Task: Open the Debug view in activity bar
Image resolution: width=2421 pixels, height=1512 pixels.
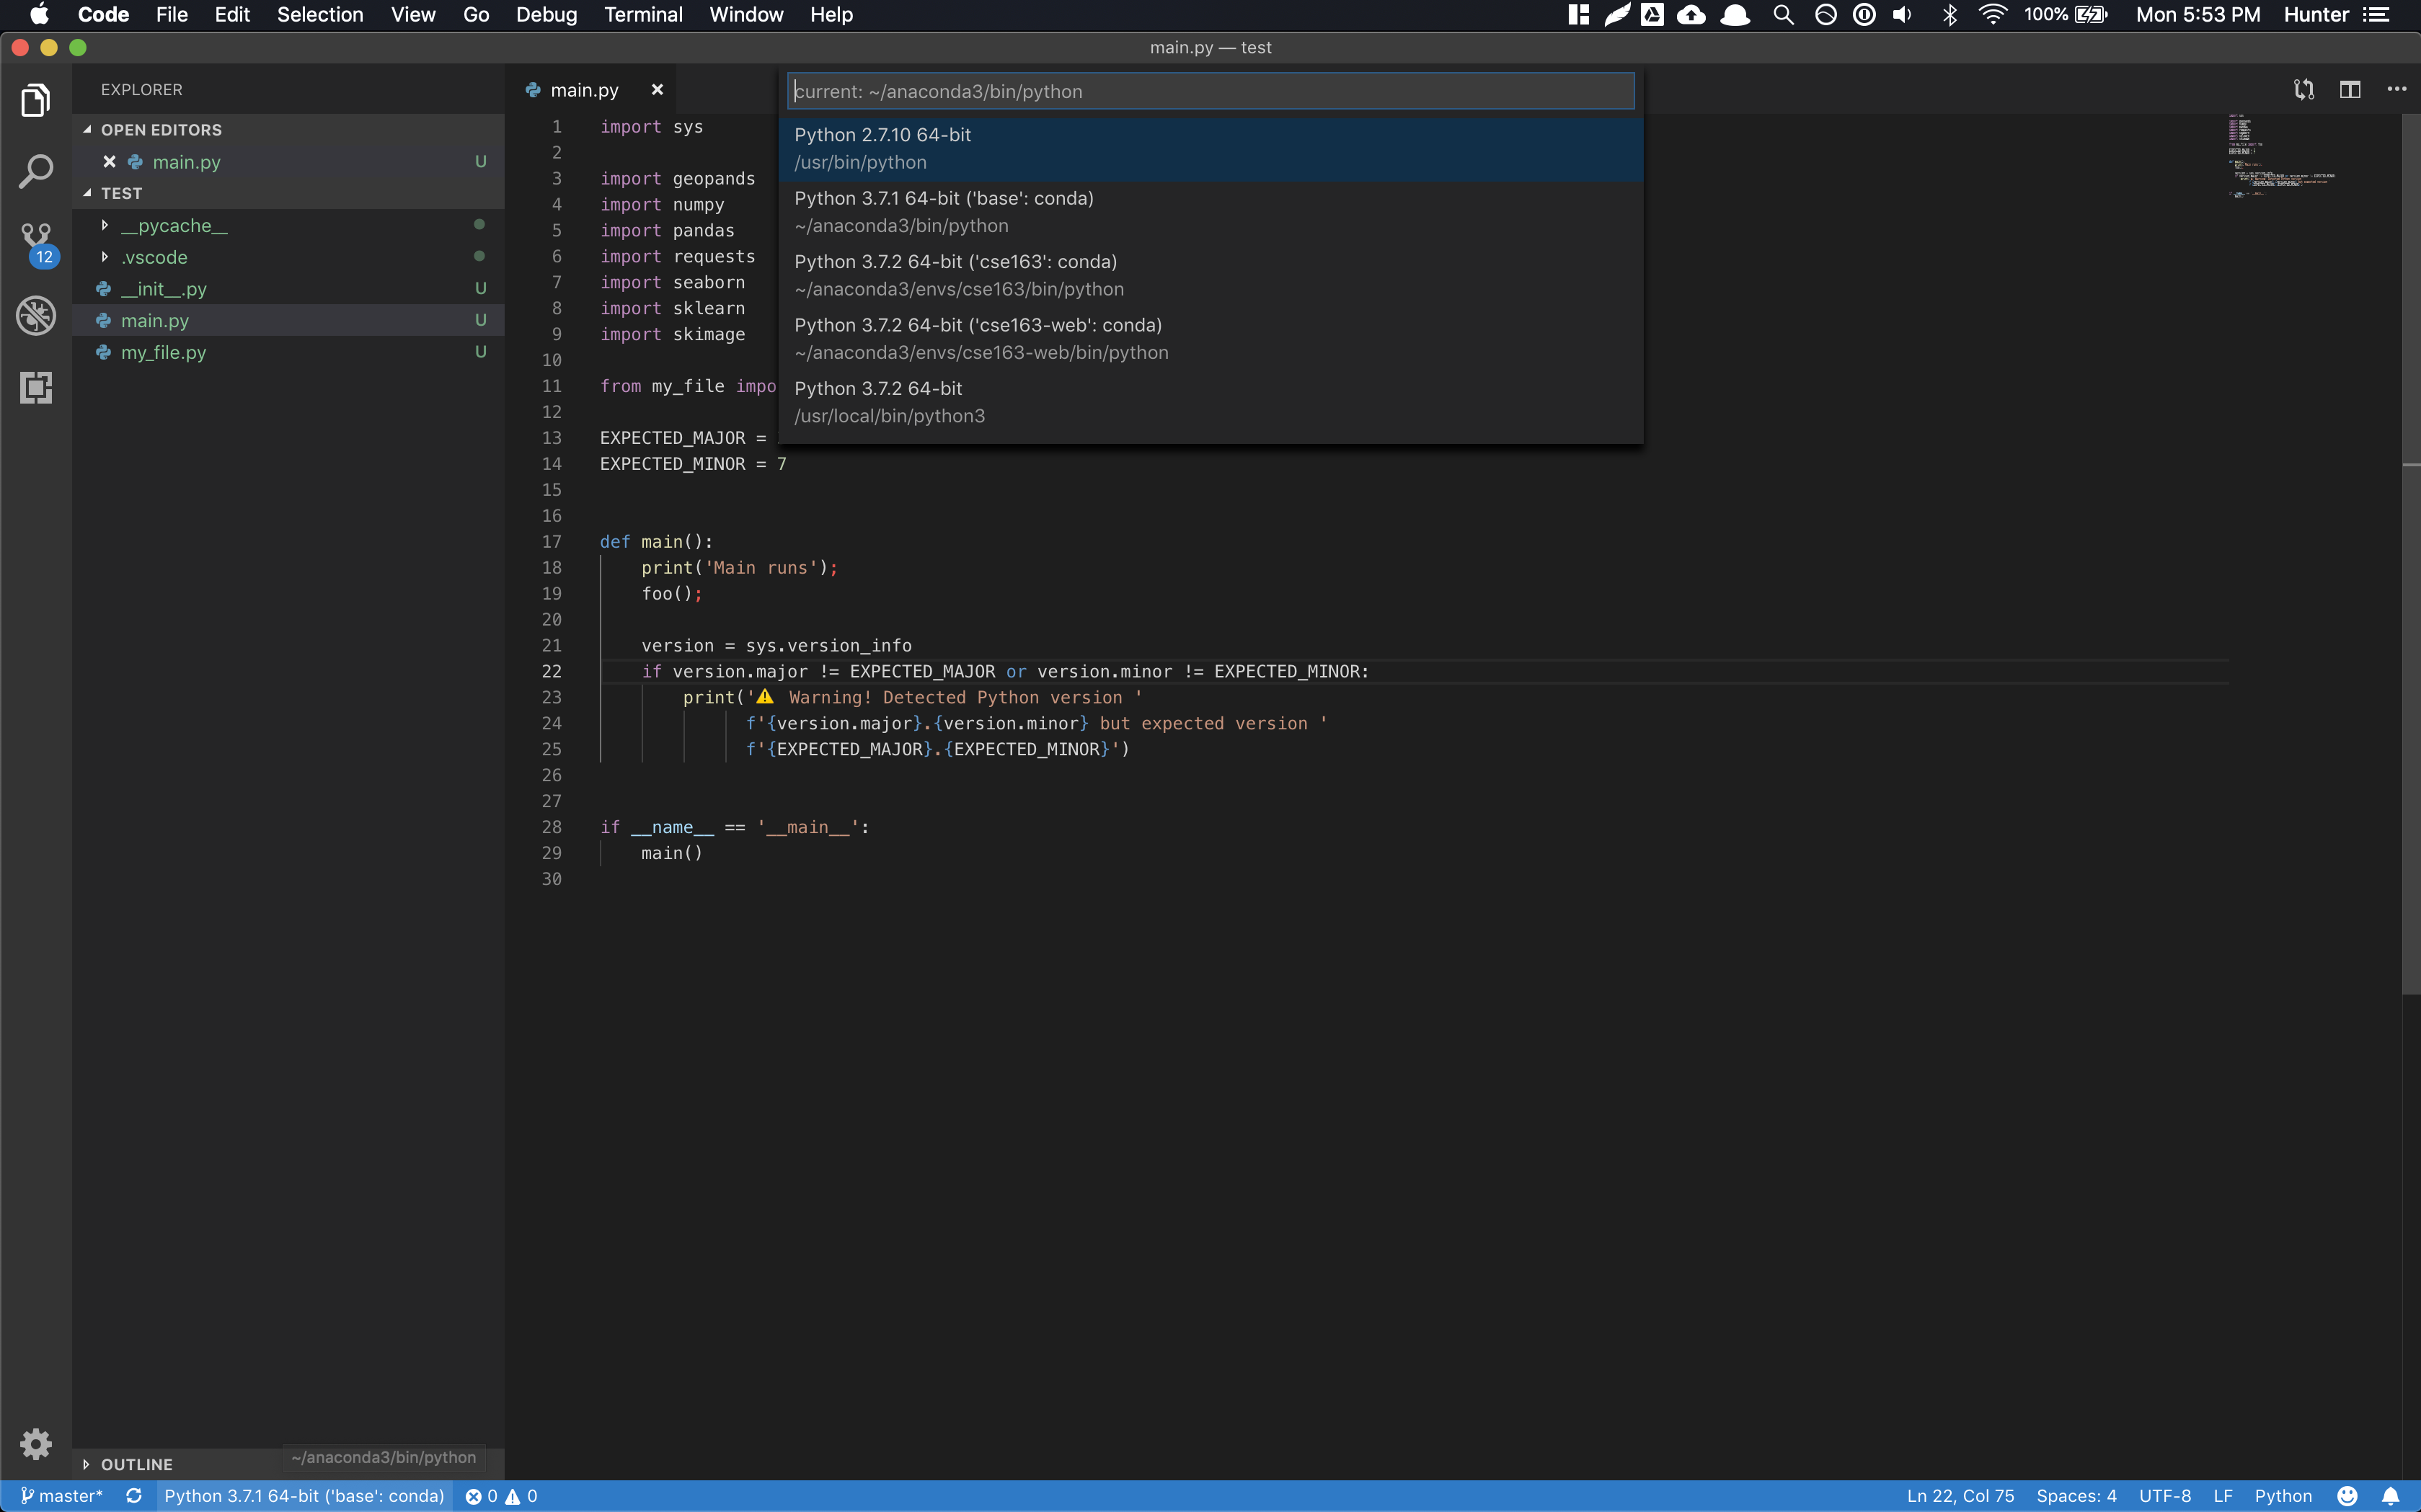Action: point(36,315)
